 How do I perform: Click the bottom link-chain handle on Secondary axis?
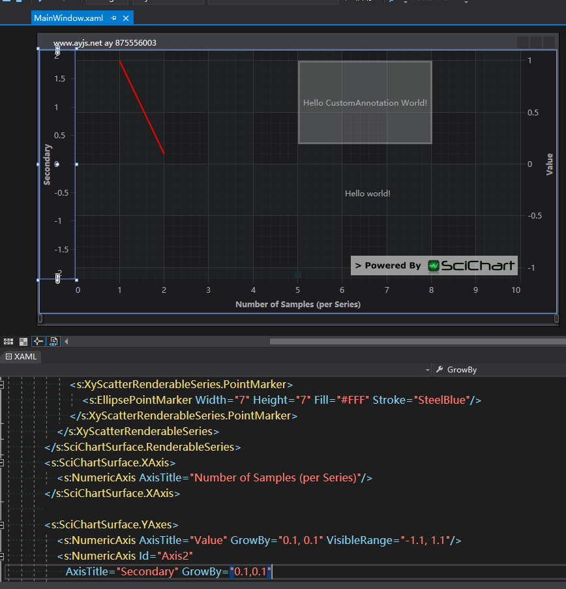[57, 279]
